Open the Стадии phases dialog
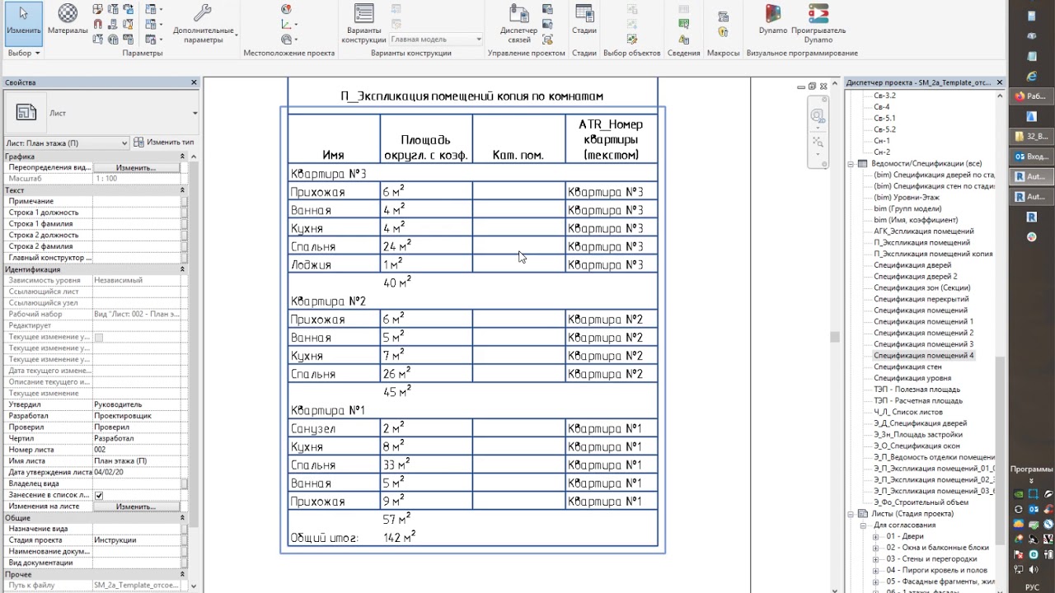 (x=584, y=20)
